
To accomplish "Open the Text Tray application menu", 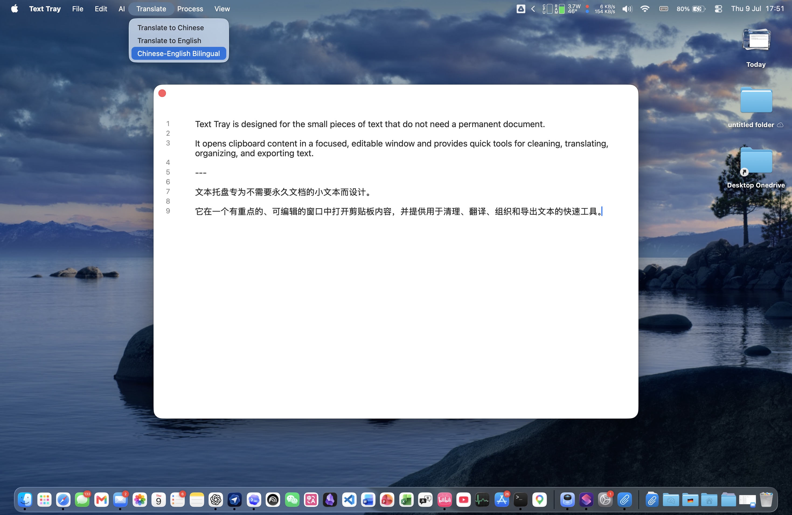I will 45,9.
